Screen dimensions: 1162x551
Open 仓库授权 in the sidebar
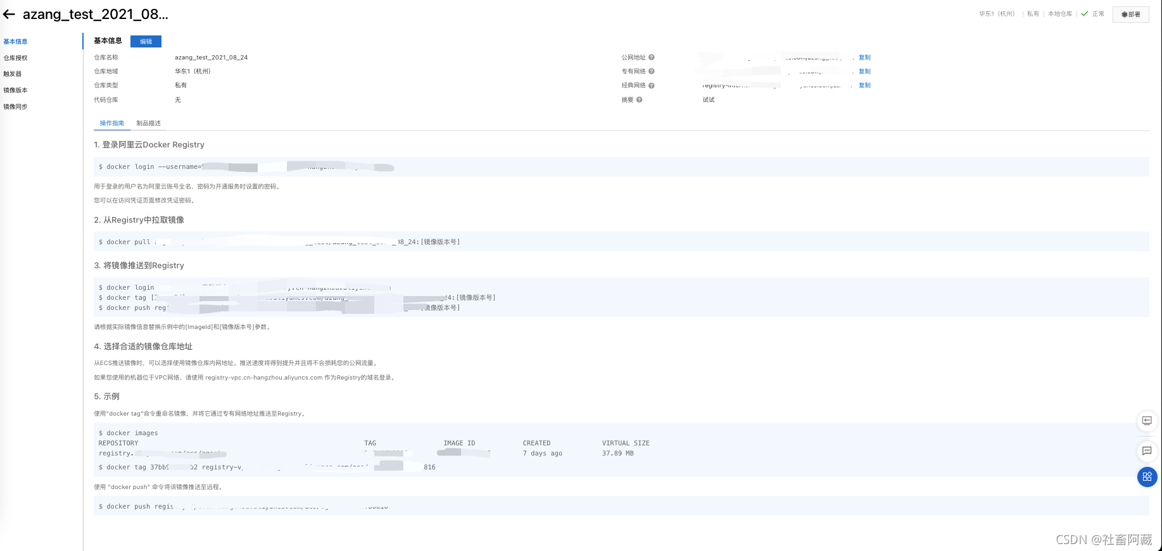click(x=16, y=58)
